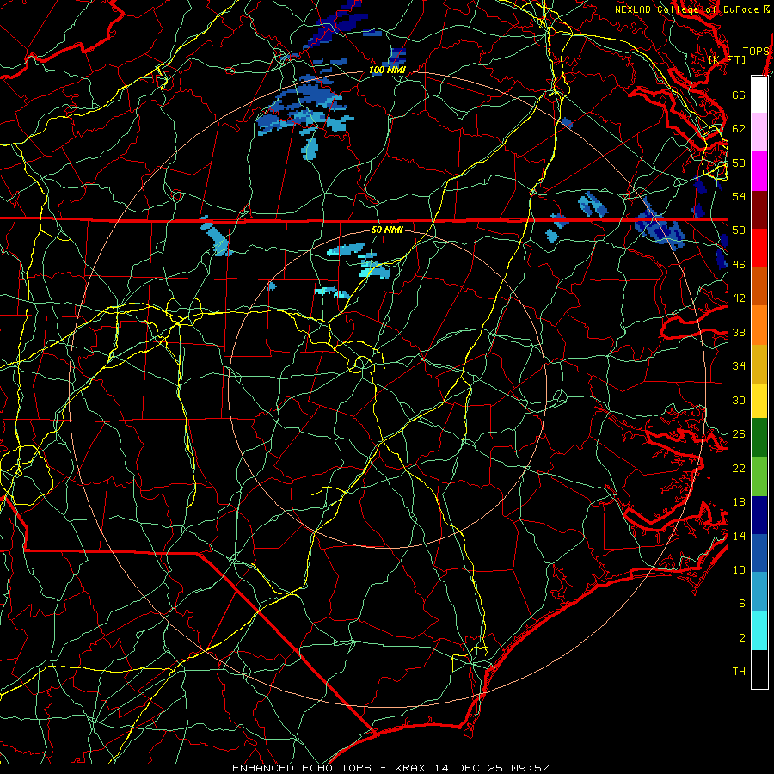Click the "10" legend value
The image size is (774, 774).
(x=739, y=569)
